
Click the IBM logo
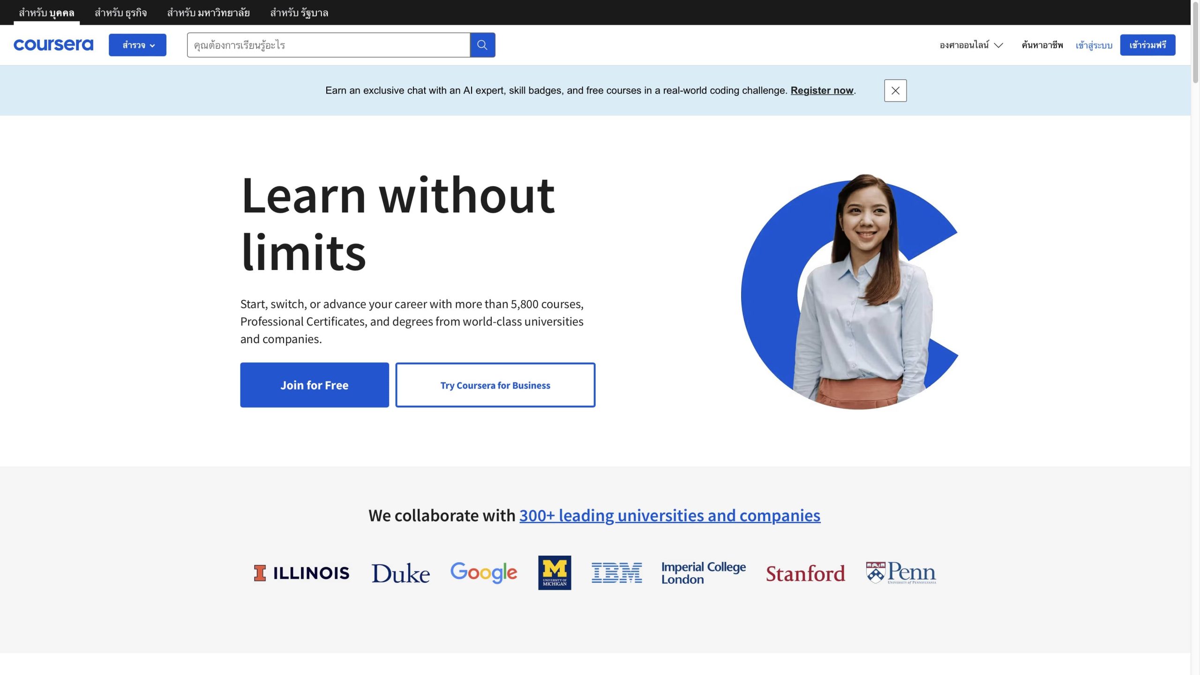pos(616,573)
